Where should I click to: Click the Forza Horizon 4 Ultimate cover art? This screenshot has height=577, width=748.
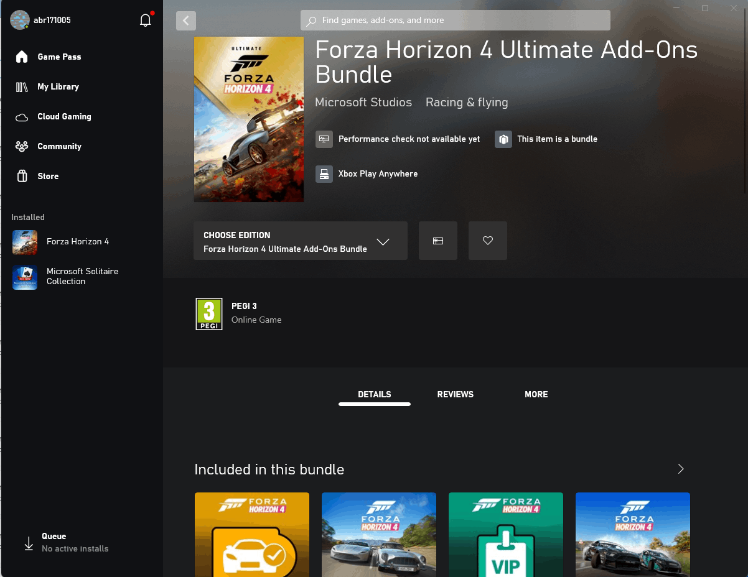coord(249,119)
